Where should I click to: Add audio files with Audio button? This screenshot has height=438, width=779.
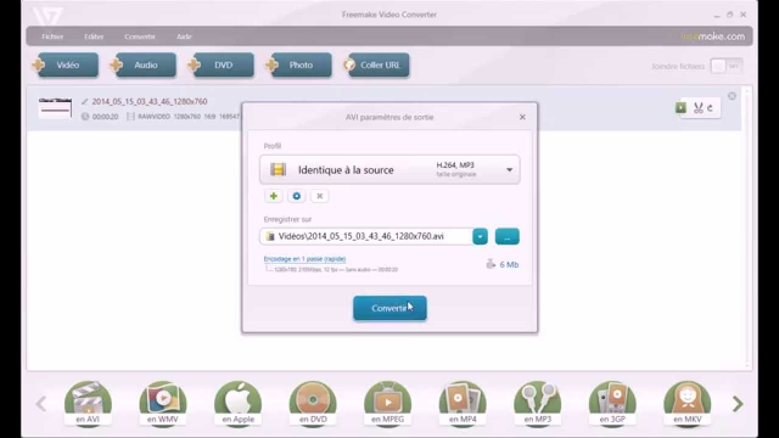pos(145,65)
